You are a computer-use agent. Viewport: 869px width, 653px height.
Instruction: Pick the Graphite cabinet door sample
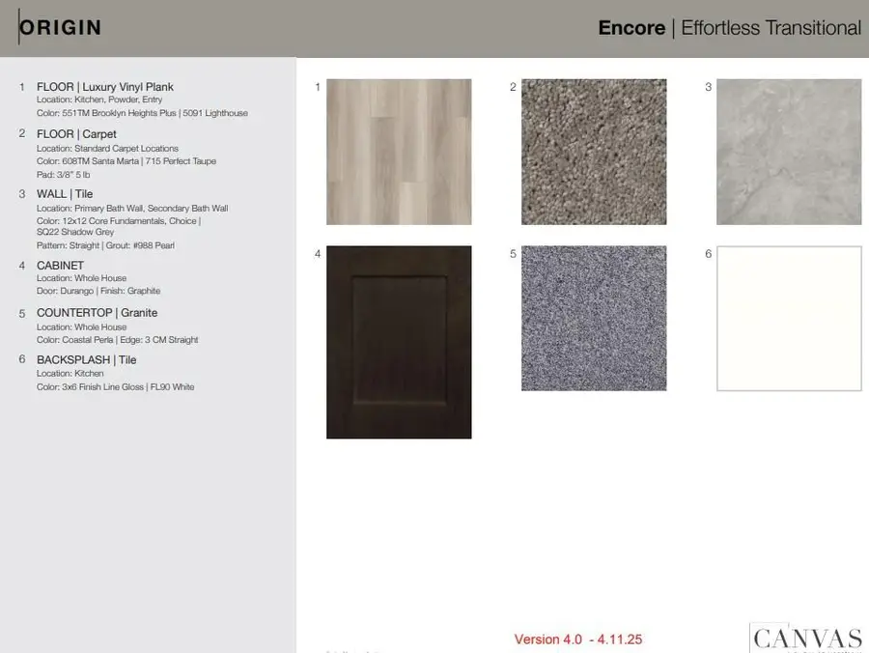(399, 342)
